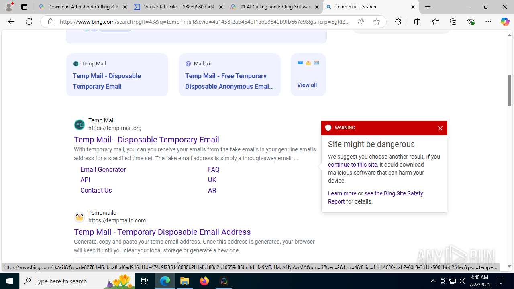
Task: Open Mail.tm Free Temporary Email card
Action: [230, 75]
